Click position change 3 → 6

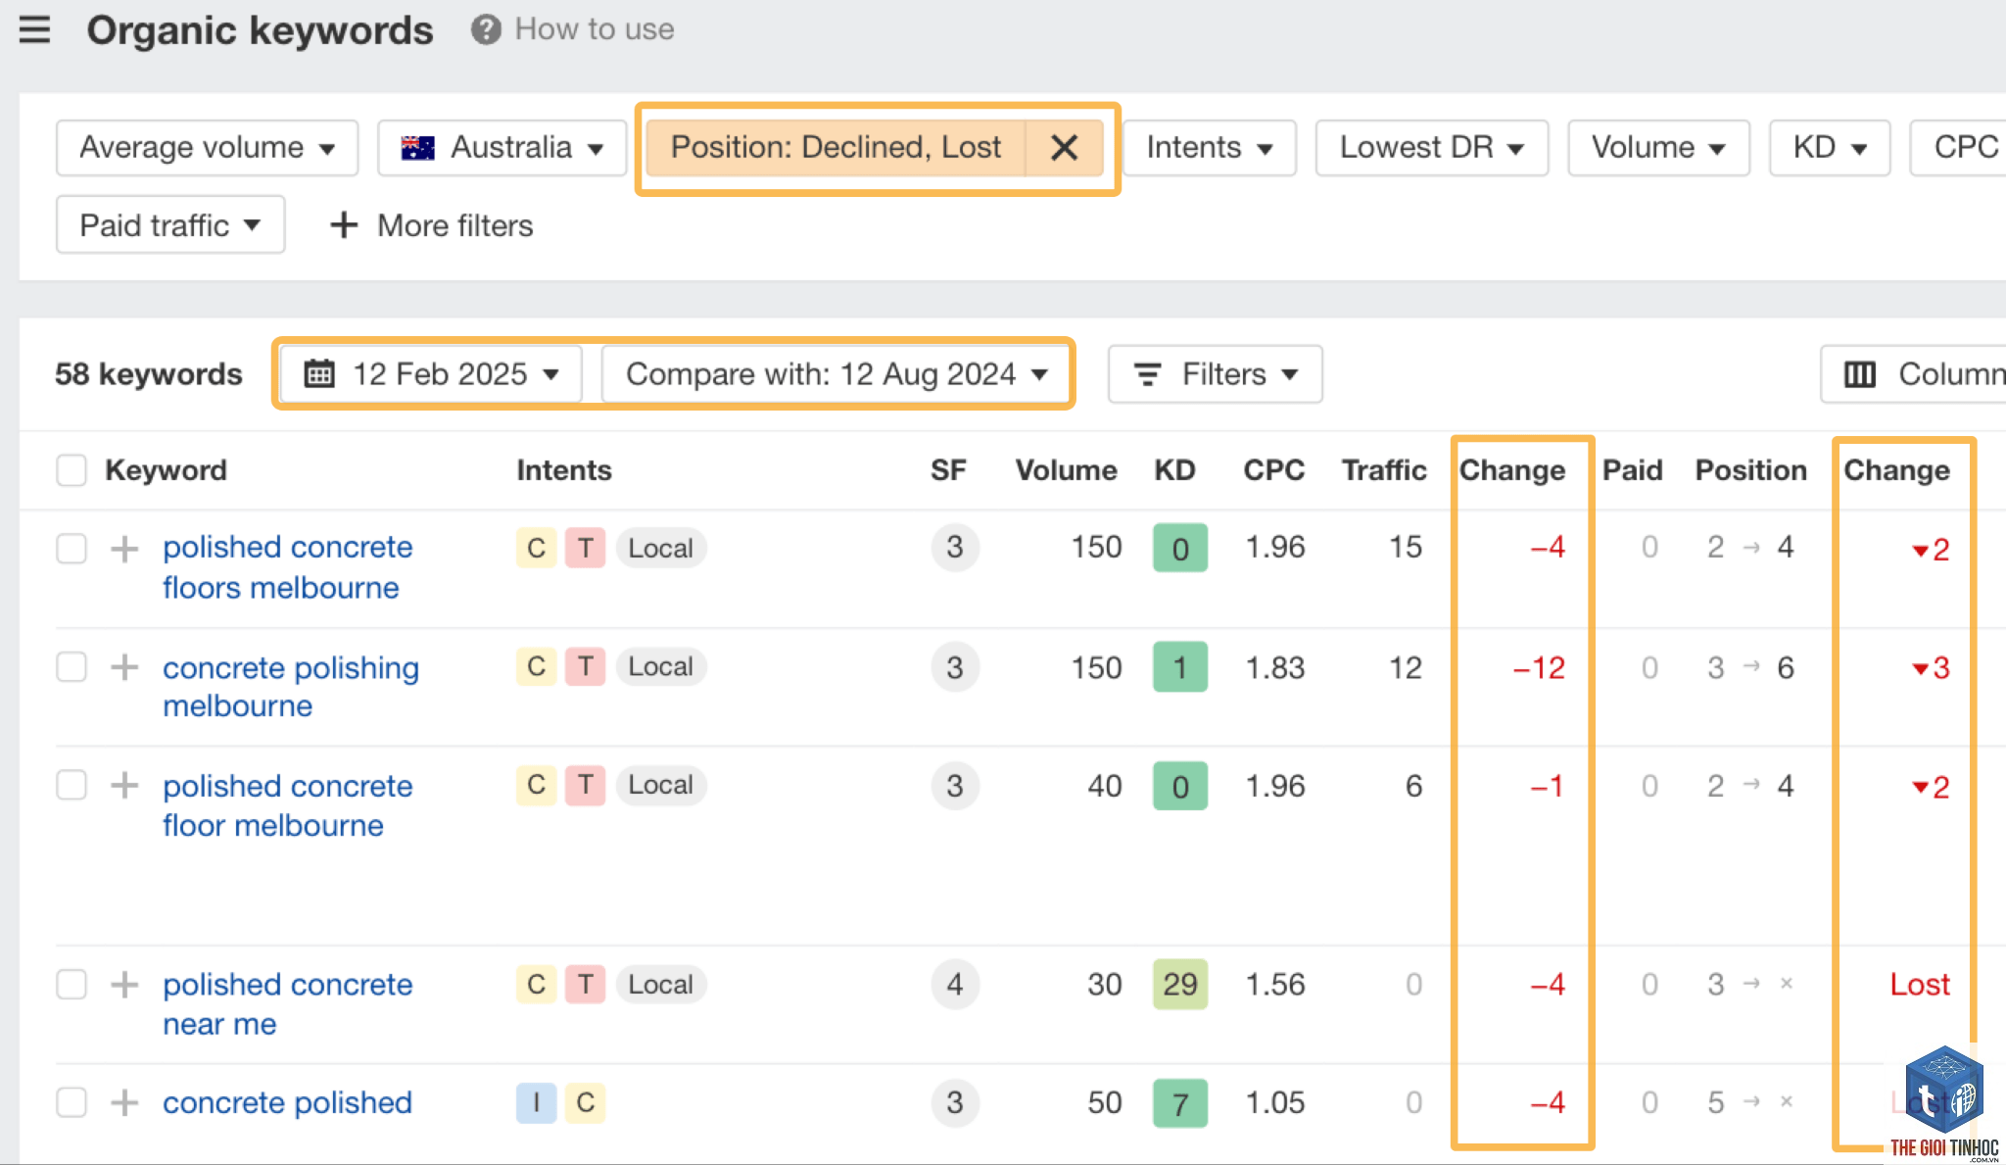[x=1750, y=668]
